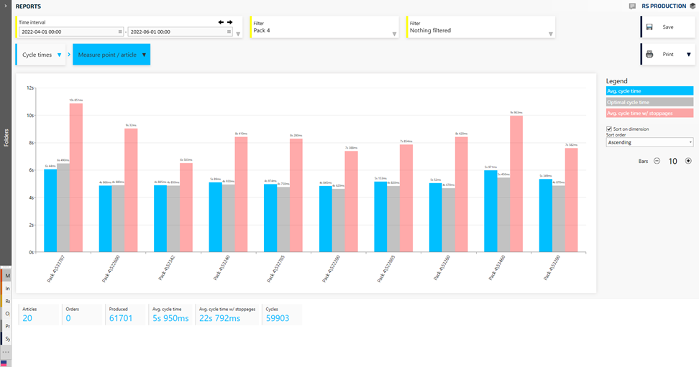Click the next time interval arrow
Screen dimensions: 699x367
click(230, 22)
